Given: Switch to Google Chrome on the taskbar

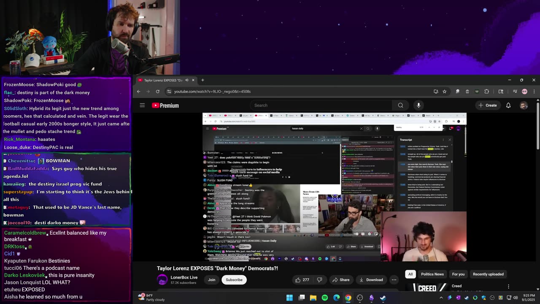Looking at the screenshot, I should pyautogui.click(x=348, y=298).
